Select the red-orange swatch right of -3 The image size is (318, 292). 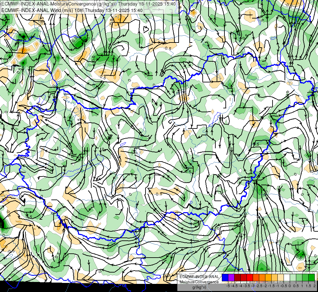[x=256, y=277]
